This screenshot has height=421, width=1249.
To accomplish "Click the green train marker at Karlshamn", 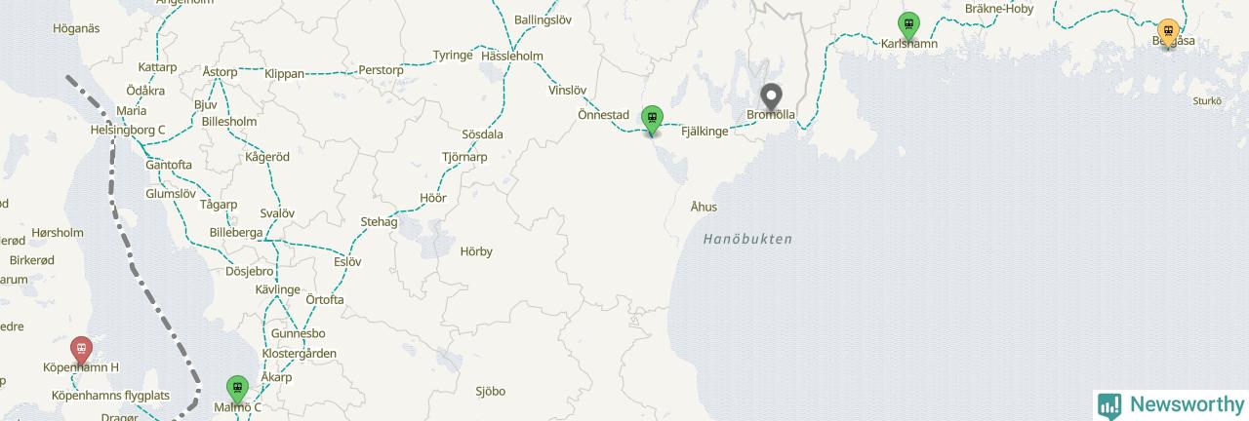I will (908, 25).
